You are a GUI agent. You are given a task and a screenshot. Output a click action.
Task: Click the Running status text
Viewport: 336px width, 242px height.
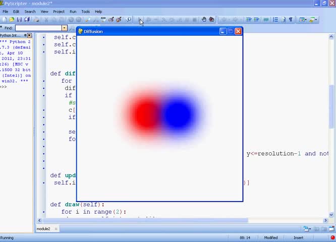[x=7, y=238]
